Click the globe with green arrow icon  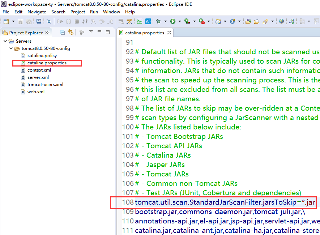tap(292, 21)
